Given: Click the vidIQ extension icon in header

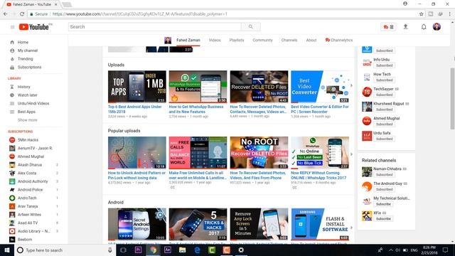Looking at the screenshot, I should 389,27.
